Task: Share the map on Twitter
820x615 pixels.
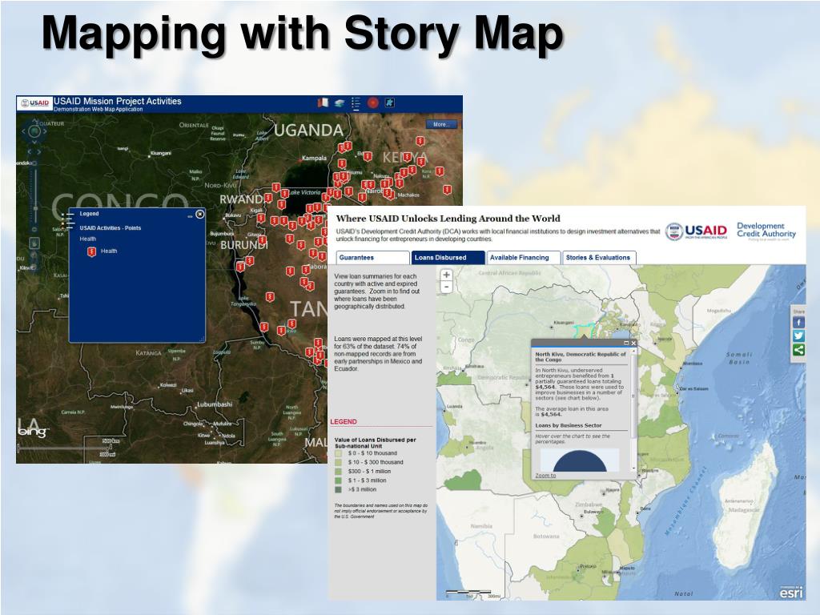Action: coord(798,336)
